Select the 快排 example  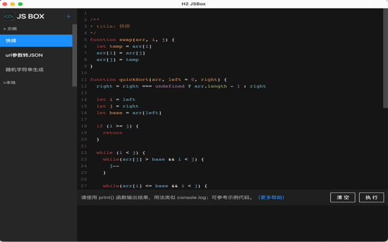click(36, 41)
